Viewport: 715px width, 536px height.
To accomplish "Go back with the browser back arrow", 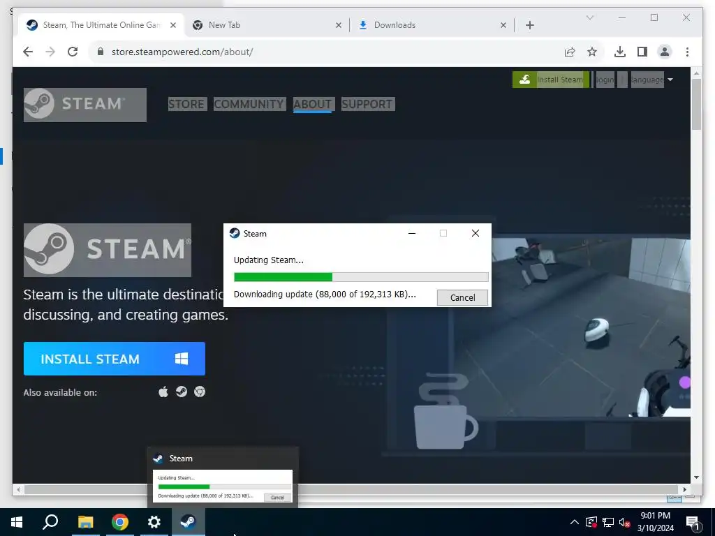I will (28, 52).
